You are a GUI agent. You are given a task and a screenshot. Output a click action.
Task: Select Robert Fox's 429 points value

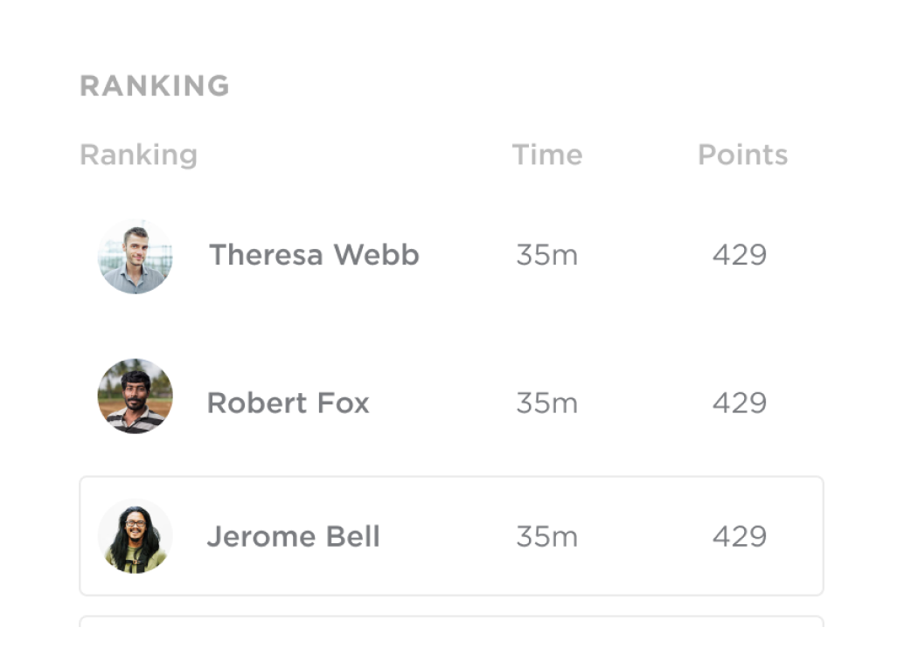[x=740, y=403]
